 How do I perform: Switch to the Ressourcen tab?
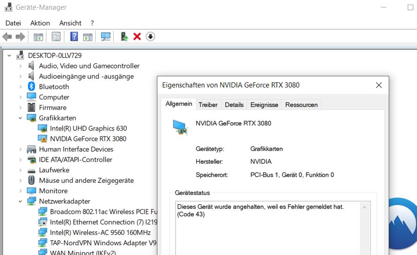(x=301, y=105)
